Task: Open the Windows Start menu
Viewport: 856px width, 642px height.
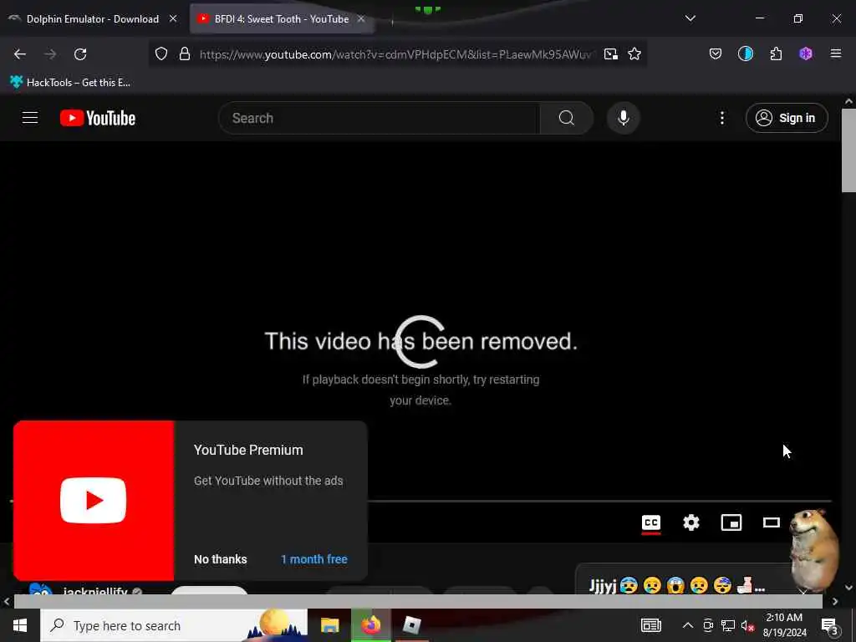Action: pyautogui.click(x=20, y=625)
